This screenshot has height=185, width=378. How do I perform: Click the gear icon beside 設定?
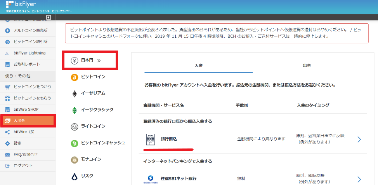(8, 143)
